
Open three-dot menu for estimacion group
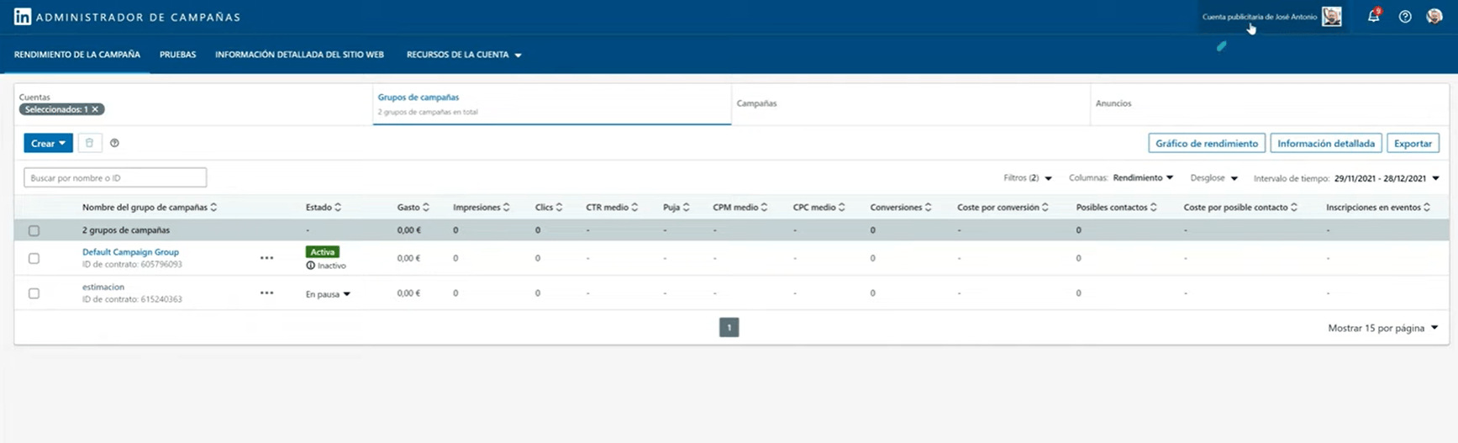point(267,293)
